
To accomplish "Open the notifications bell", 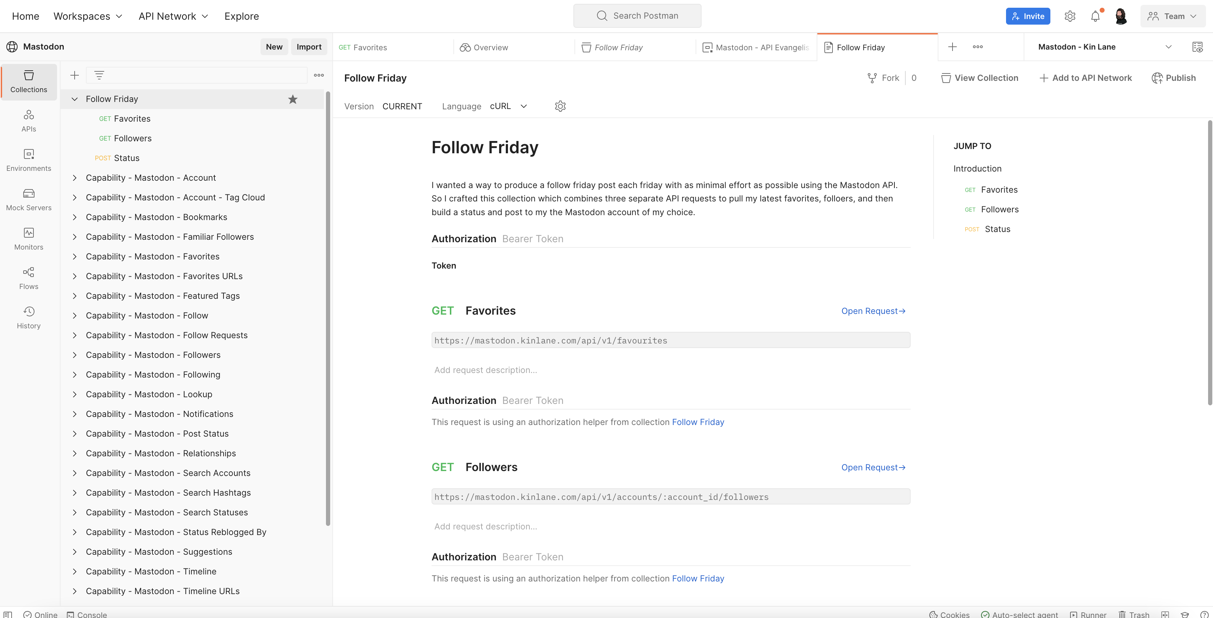I will coord(1095,16).
